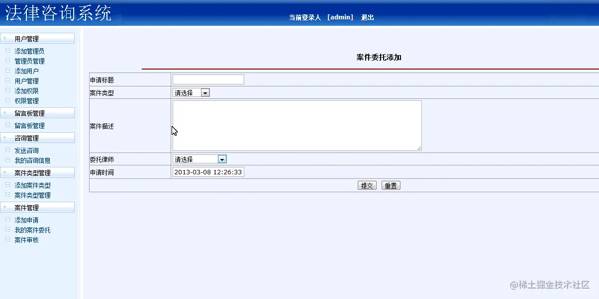Click the icon next to 发送咨询 item
The height and width of the screenshot is (299, 599).
coord(7,150)
